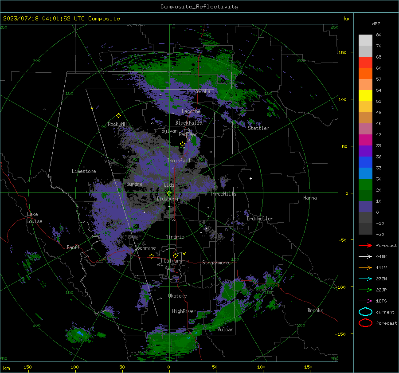The image size is (399, 373).
Task: Click the white 04DK arrow icon
Action: [x=365, y=256]
